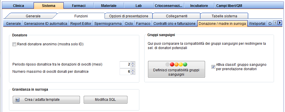
Task: Click the Crea / adatta template button
Action: tap(46, 100)
